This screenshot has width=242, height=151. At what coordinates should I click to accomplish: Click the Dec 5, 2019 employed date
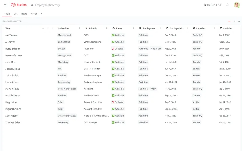170,35
